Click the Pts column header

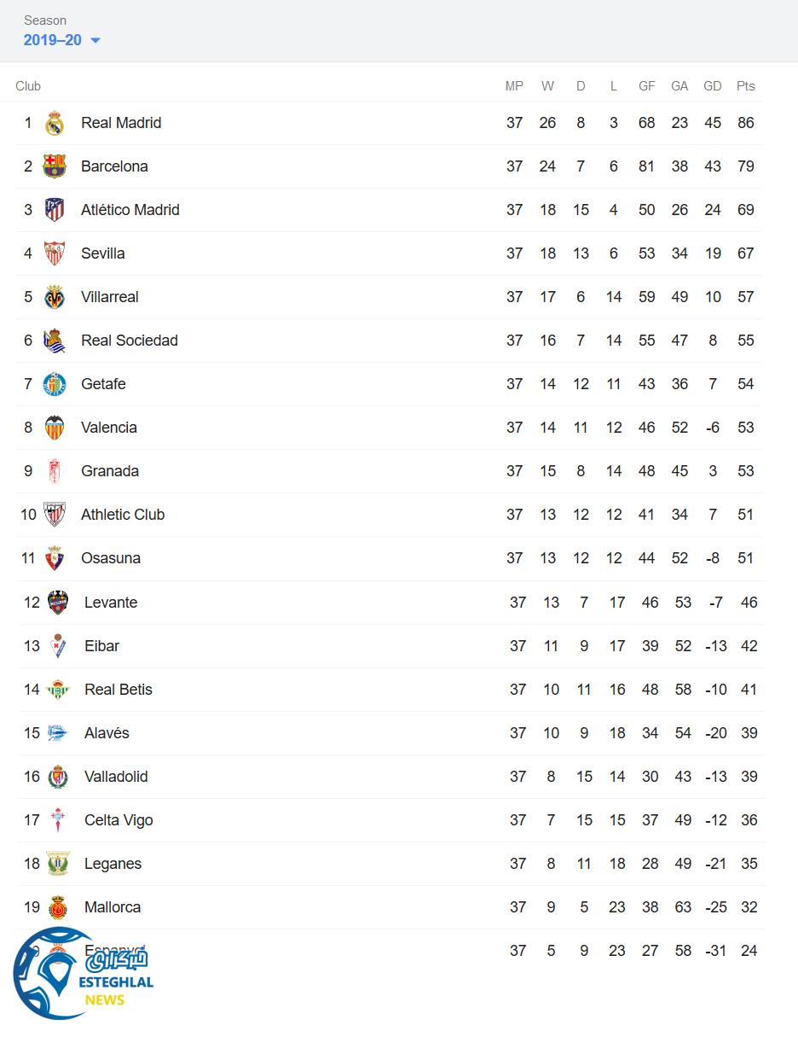pyautogui.click(x=746, y=86)
